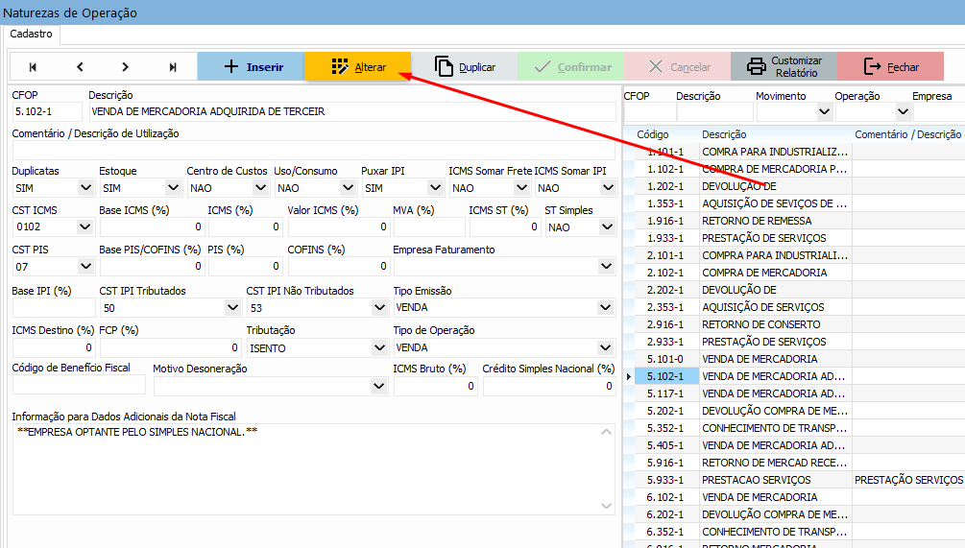The width and height of the screenshot is (965, 548).
Task: Click the Fechar button
Action: tap(890, 66)
